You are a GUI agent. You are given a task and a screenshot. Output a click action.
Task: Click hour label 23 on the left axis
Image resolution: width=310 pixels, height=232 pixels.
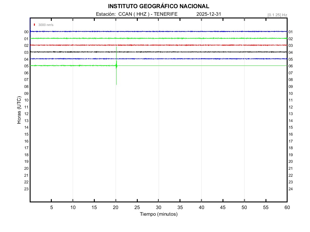click(26, 189)
